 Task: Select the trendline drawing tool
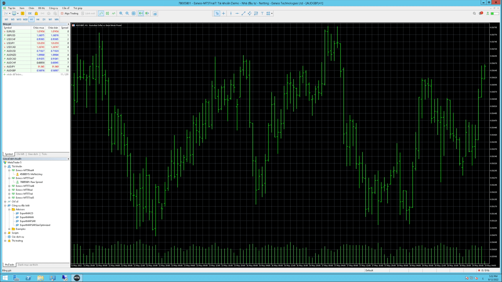pyautogui.click(x=243, y=13)
